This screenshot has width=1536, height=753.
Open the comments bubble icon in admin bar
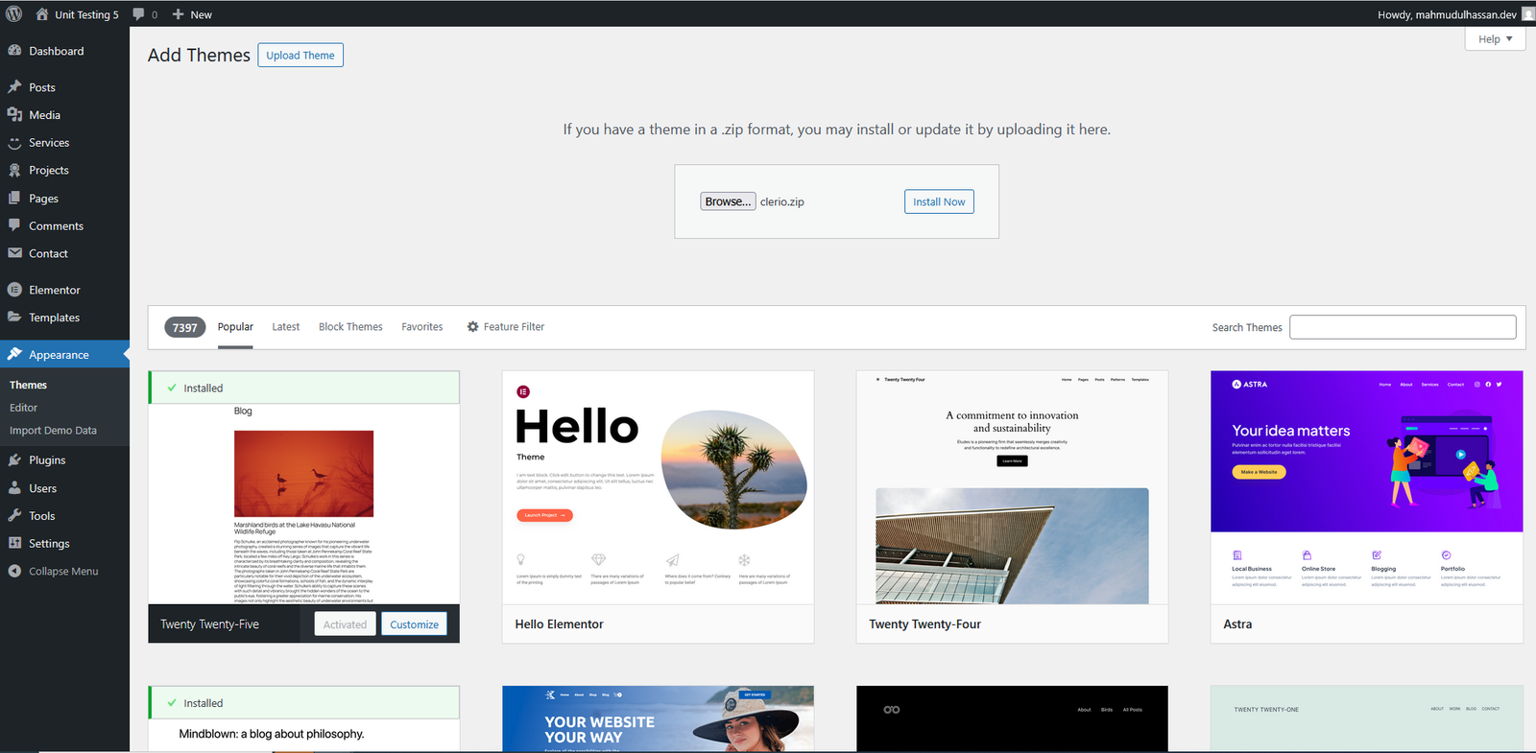[139, 14]
